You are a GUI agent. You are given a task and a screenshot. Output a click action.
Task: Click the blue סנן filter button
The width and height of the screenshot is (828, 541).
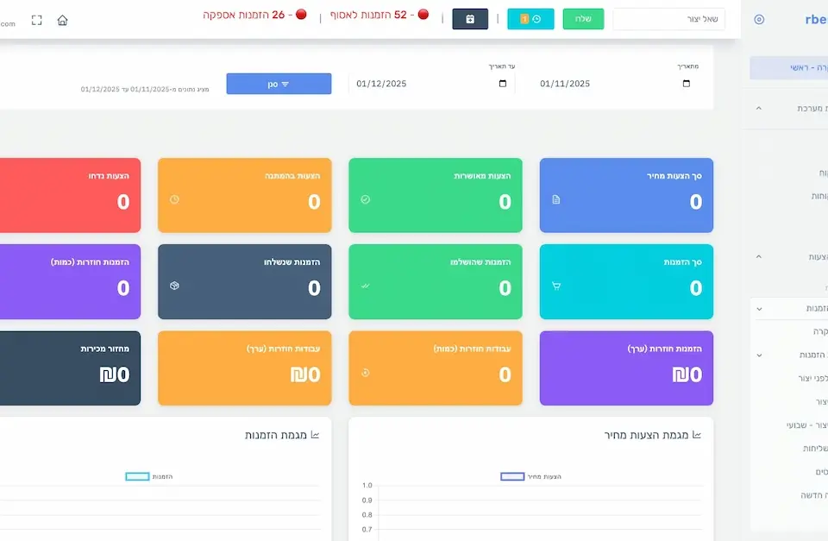coord(279,84)
